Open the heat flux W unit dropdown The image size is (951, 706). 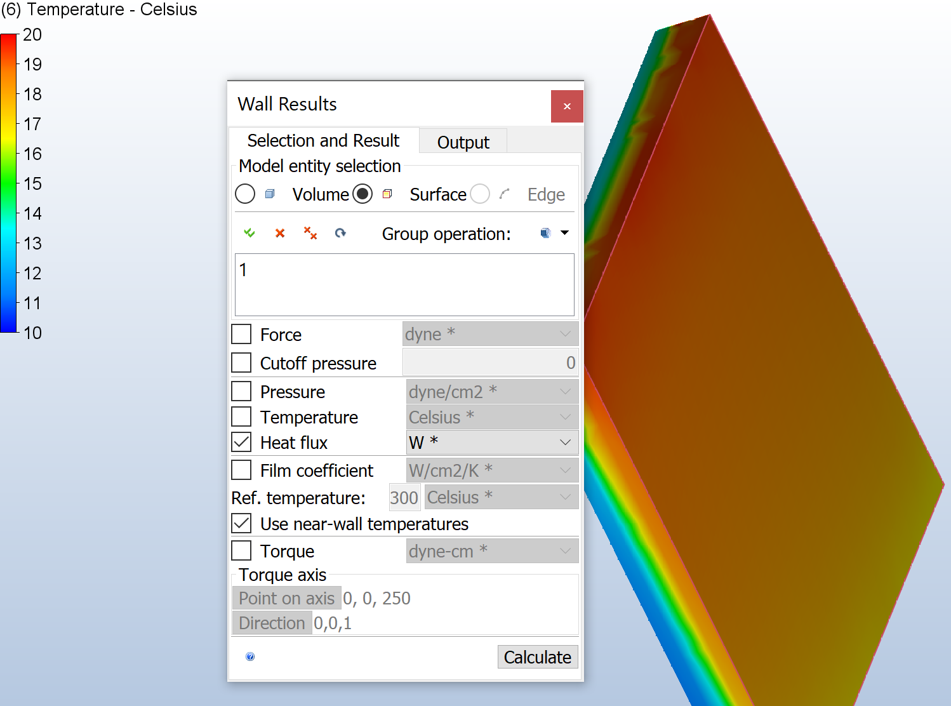(x=564, y=442)
